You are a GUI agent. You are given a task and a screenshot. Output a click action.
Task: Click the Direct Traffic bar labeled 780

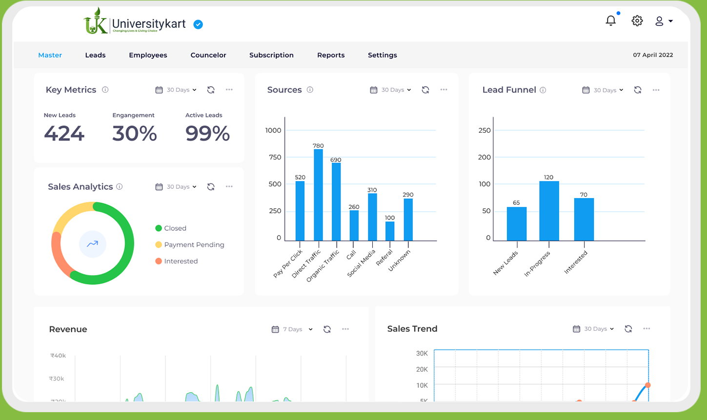(x=318, y=195)
